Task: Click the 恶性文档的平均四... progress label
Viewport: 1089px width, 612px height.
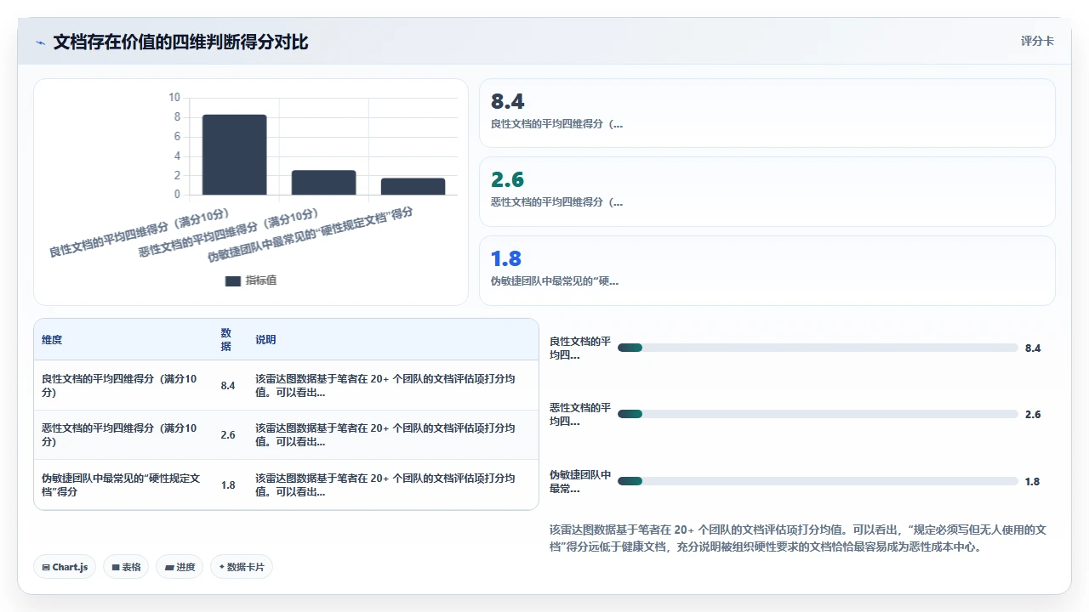Action: [580, 414]
